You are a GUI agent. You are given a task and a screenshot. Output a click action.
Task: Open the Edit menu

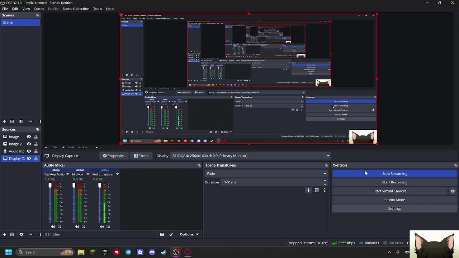15,9
